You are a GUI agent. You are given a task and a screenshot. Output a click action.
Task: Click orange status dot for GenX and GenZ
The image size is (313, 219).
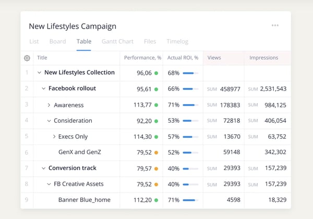pyautogui.click(x=156, y=152)
